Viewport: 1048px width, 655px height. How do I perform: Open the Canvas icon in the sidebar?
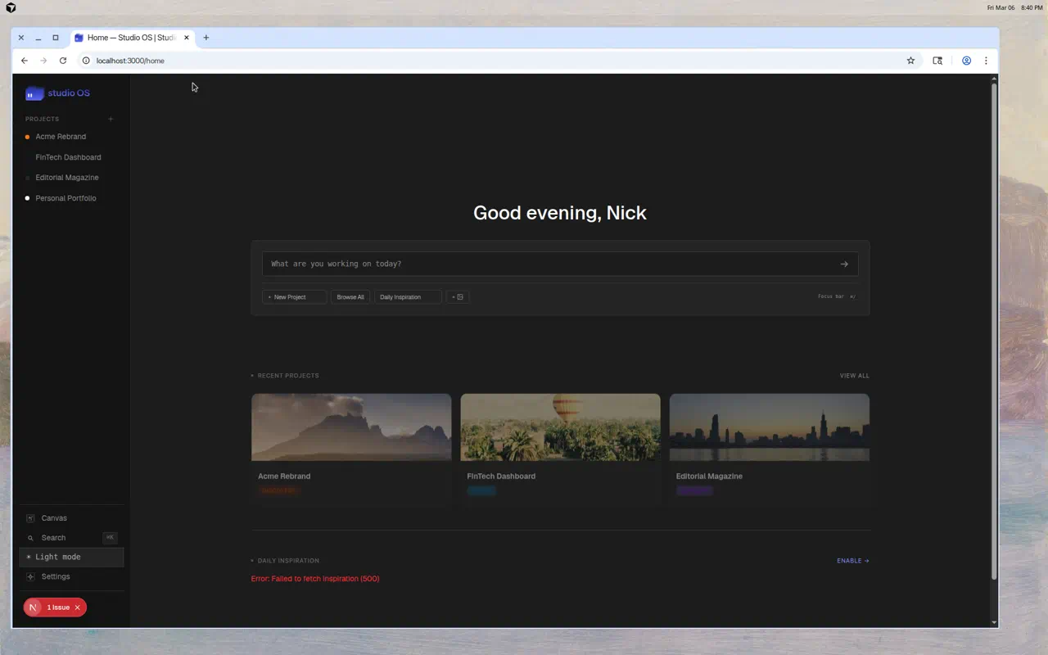pos(29,517)
